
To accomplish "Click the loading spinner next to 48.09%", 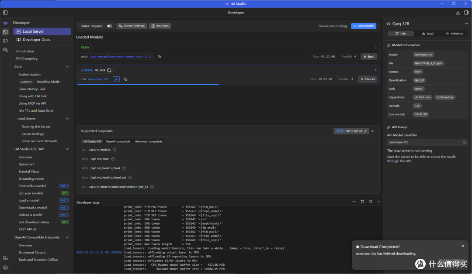I will tap(109, 70).
